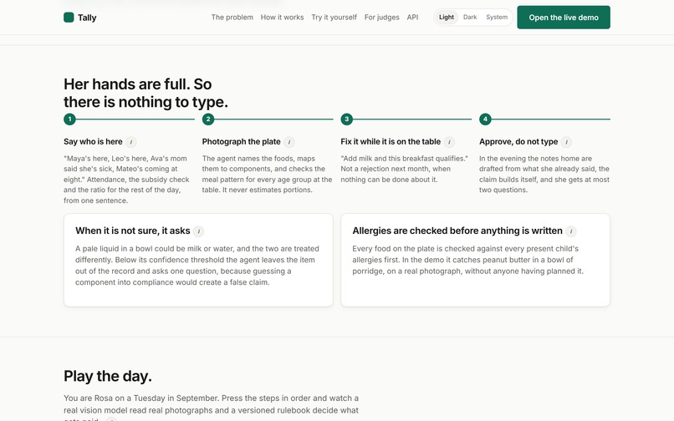Click heading When it is not sure, it asks
Image resolution: width=674 pixels, height=421 pixels.
(132, 231)
